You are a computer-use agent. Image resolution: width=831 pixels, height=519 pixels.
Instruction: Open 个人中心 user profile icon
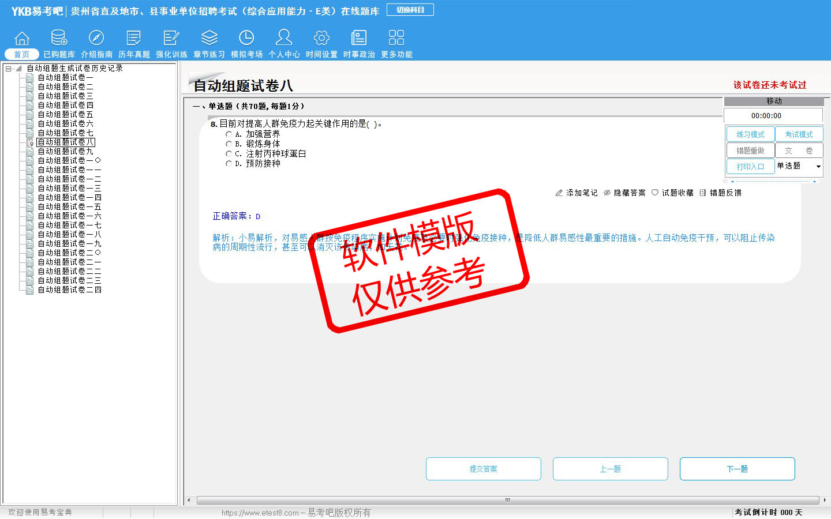[284, 39]
